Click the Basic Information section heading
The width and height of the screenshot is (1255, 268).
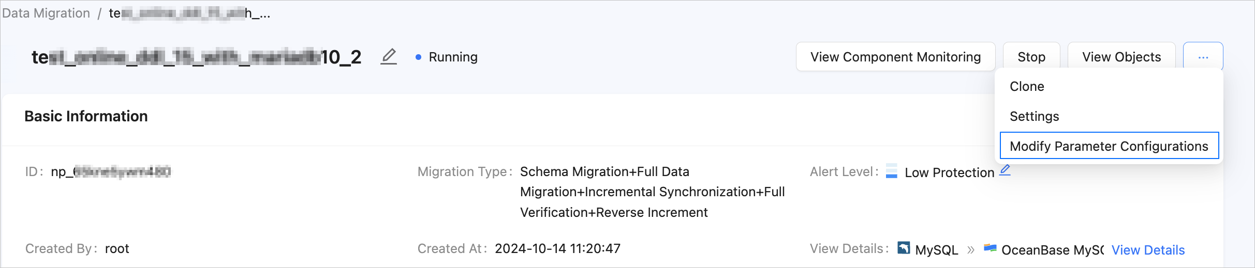(86, 116)
